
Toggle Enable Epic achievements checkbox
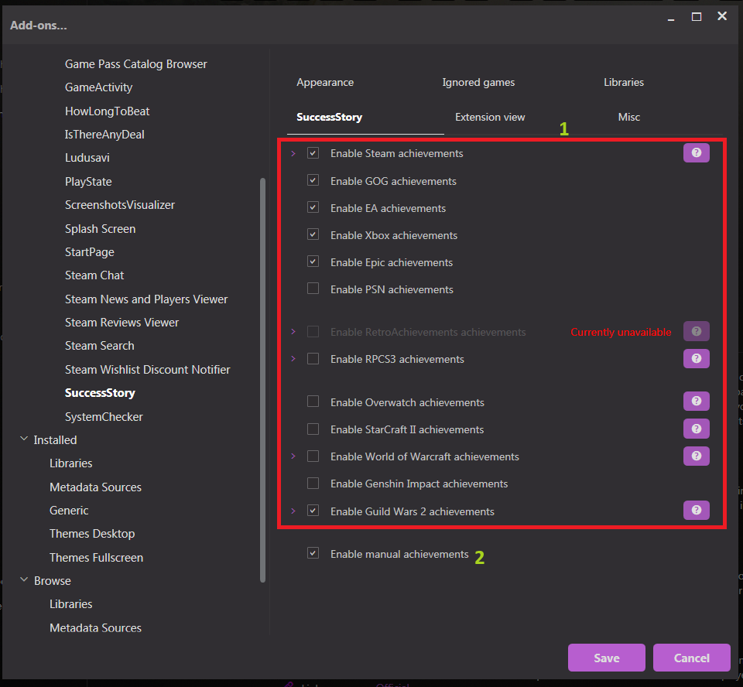click(x=313, y=261)
